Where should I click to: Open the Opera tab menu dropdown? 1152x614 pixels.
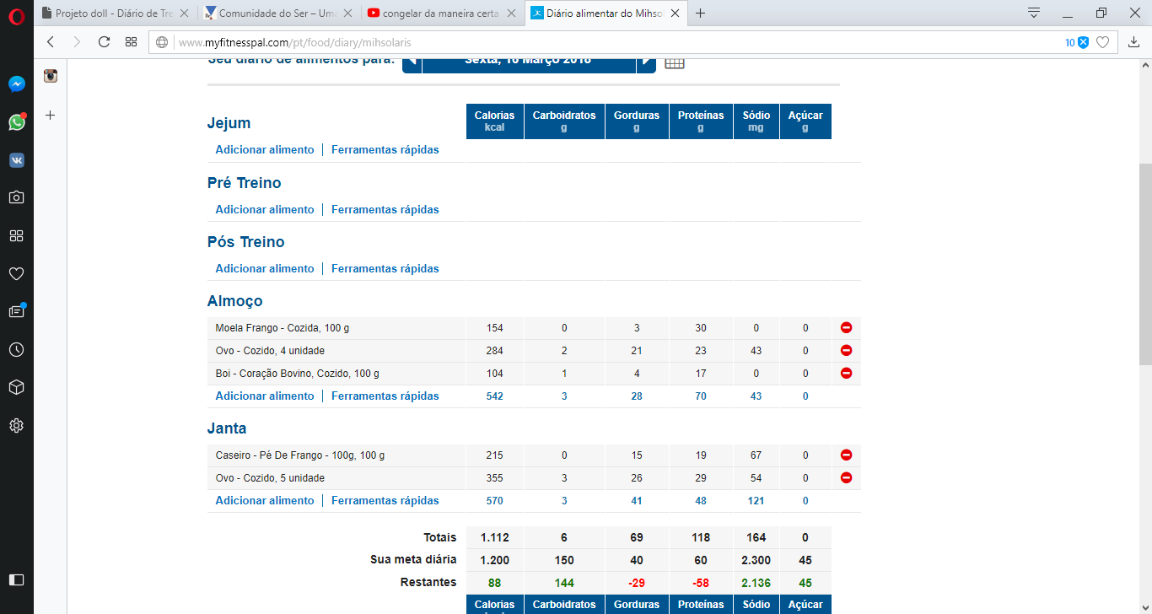pyautogui.click(x=1033, y=13)
